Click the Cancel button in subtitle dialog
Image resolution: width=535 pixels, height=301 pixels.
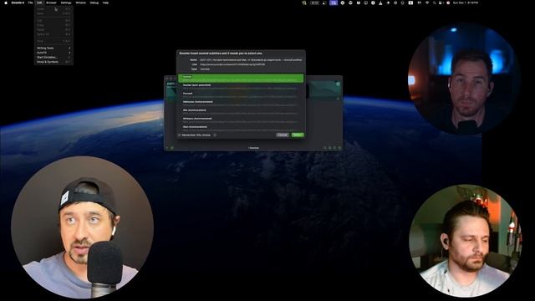point(283,135)
